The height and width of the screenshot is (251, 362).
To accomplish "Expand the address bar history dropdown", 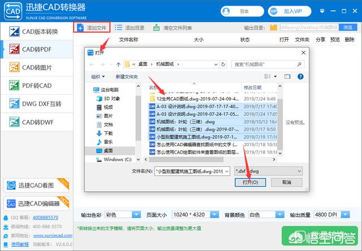I will (216, 64).
